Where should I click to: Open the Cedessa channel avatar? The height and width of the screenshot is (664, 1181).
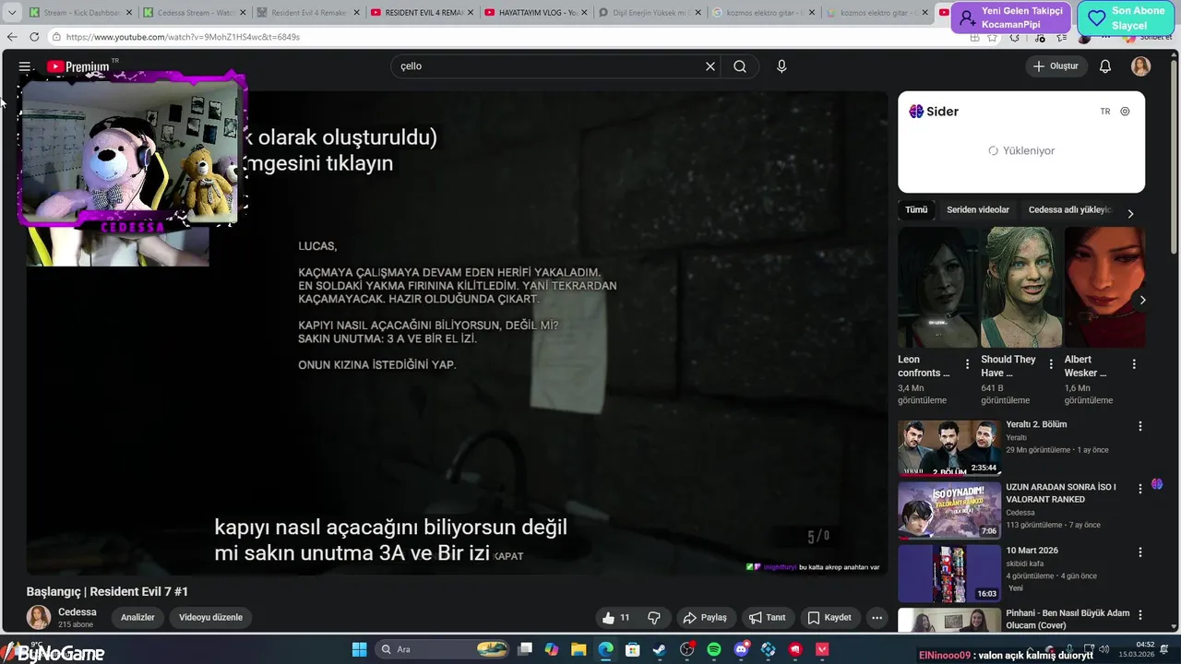tap(39, 618)
